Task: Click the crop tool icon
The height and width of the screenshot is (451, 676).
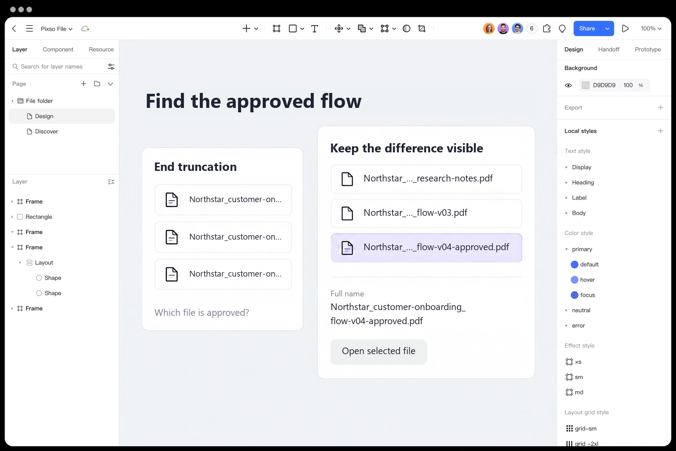Action: click(422, 29)
